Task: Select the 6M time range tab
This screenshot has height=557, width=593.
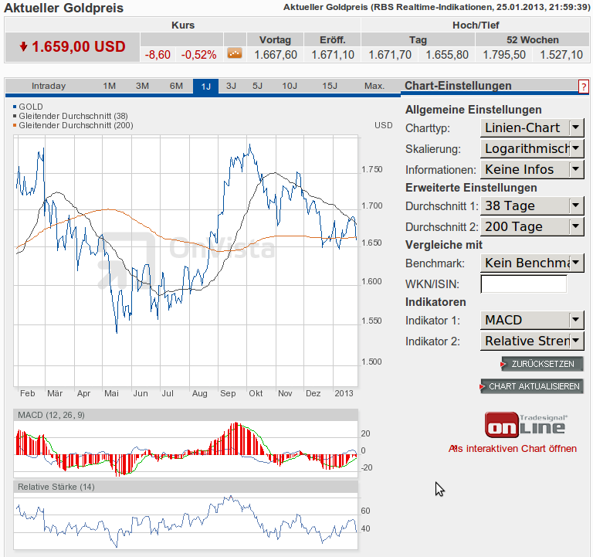Action: [176, 87]
